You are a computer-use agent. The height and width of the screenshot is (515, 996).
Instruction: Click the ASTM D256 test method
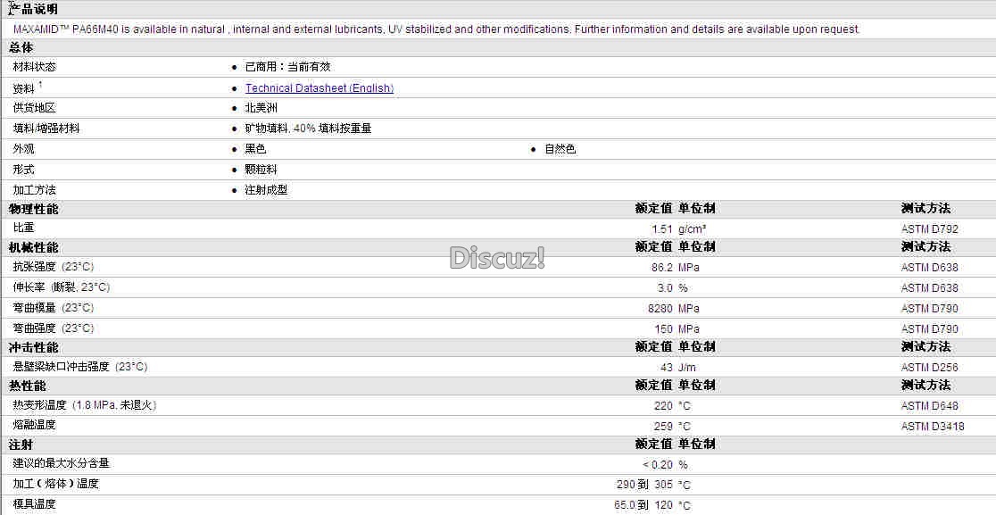pos(929,367)
